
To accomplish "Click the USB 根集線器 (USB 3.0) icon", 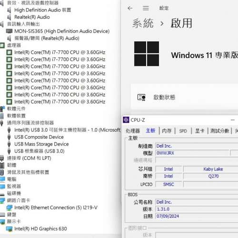I will pyautogui.click(x=9, y=151).
